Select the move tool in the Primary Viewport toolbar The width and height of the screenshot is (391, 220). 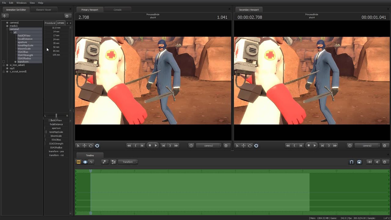click(x=84, y=146)
